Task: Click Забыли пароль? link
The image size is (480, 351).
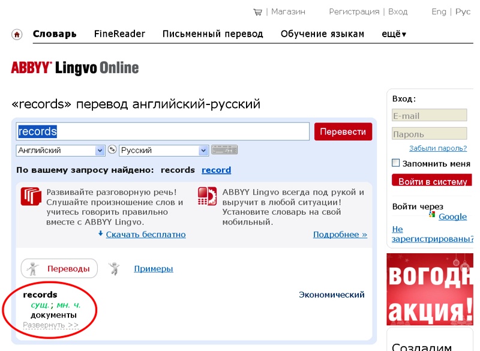Action: point(438,148)
